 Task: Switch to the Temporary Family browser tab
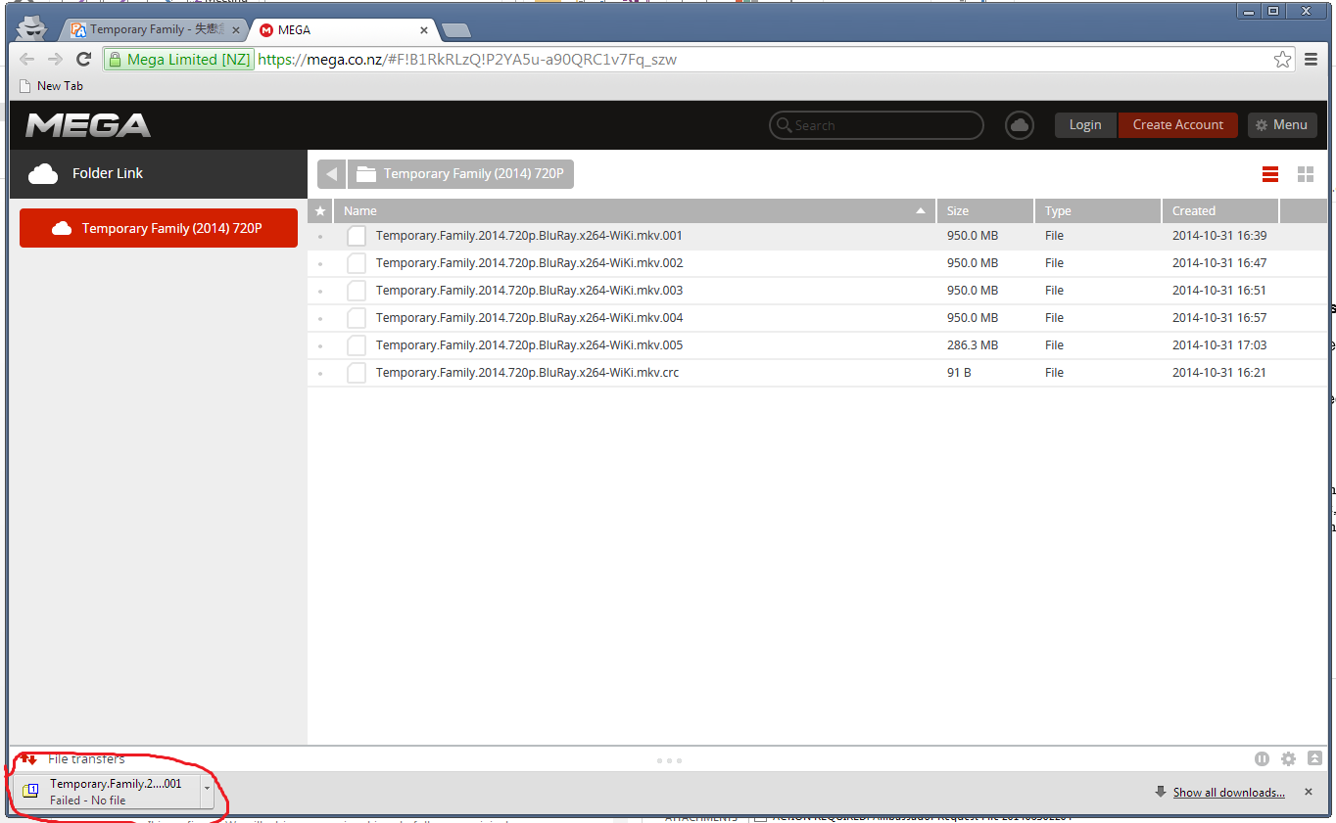click(155, 30)
